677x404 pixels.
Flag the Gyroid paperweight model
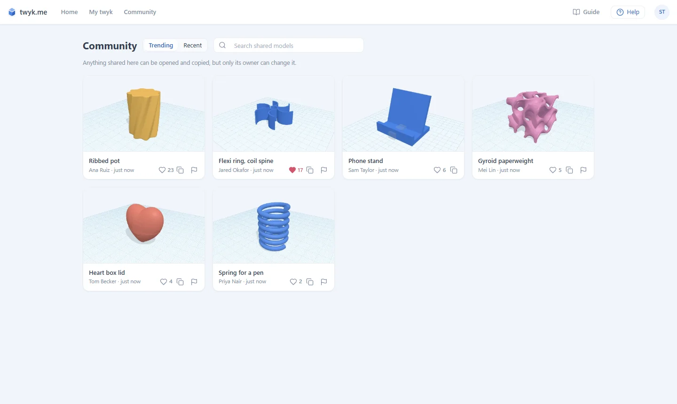point(583,170)
